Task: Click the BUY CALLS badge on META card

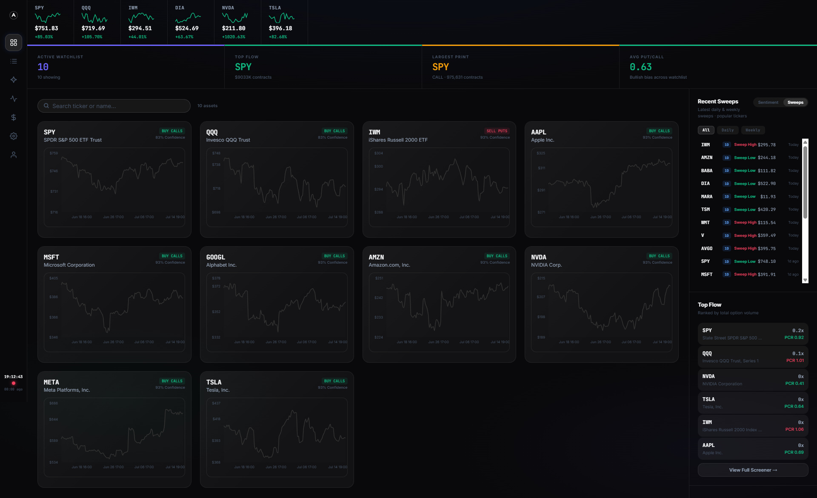Action: 172,381
